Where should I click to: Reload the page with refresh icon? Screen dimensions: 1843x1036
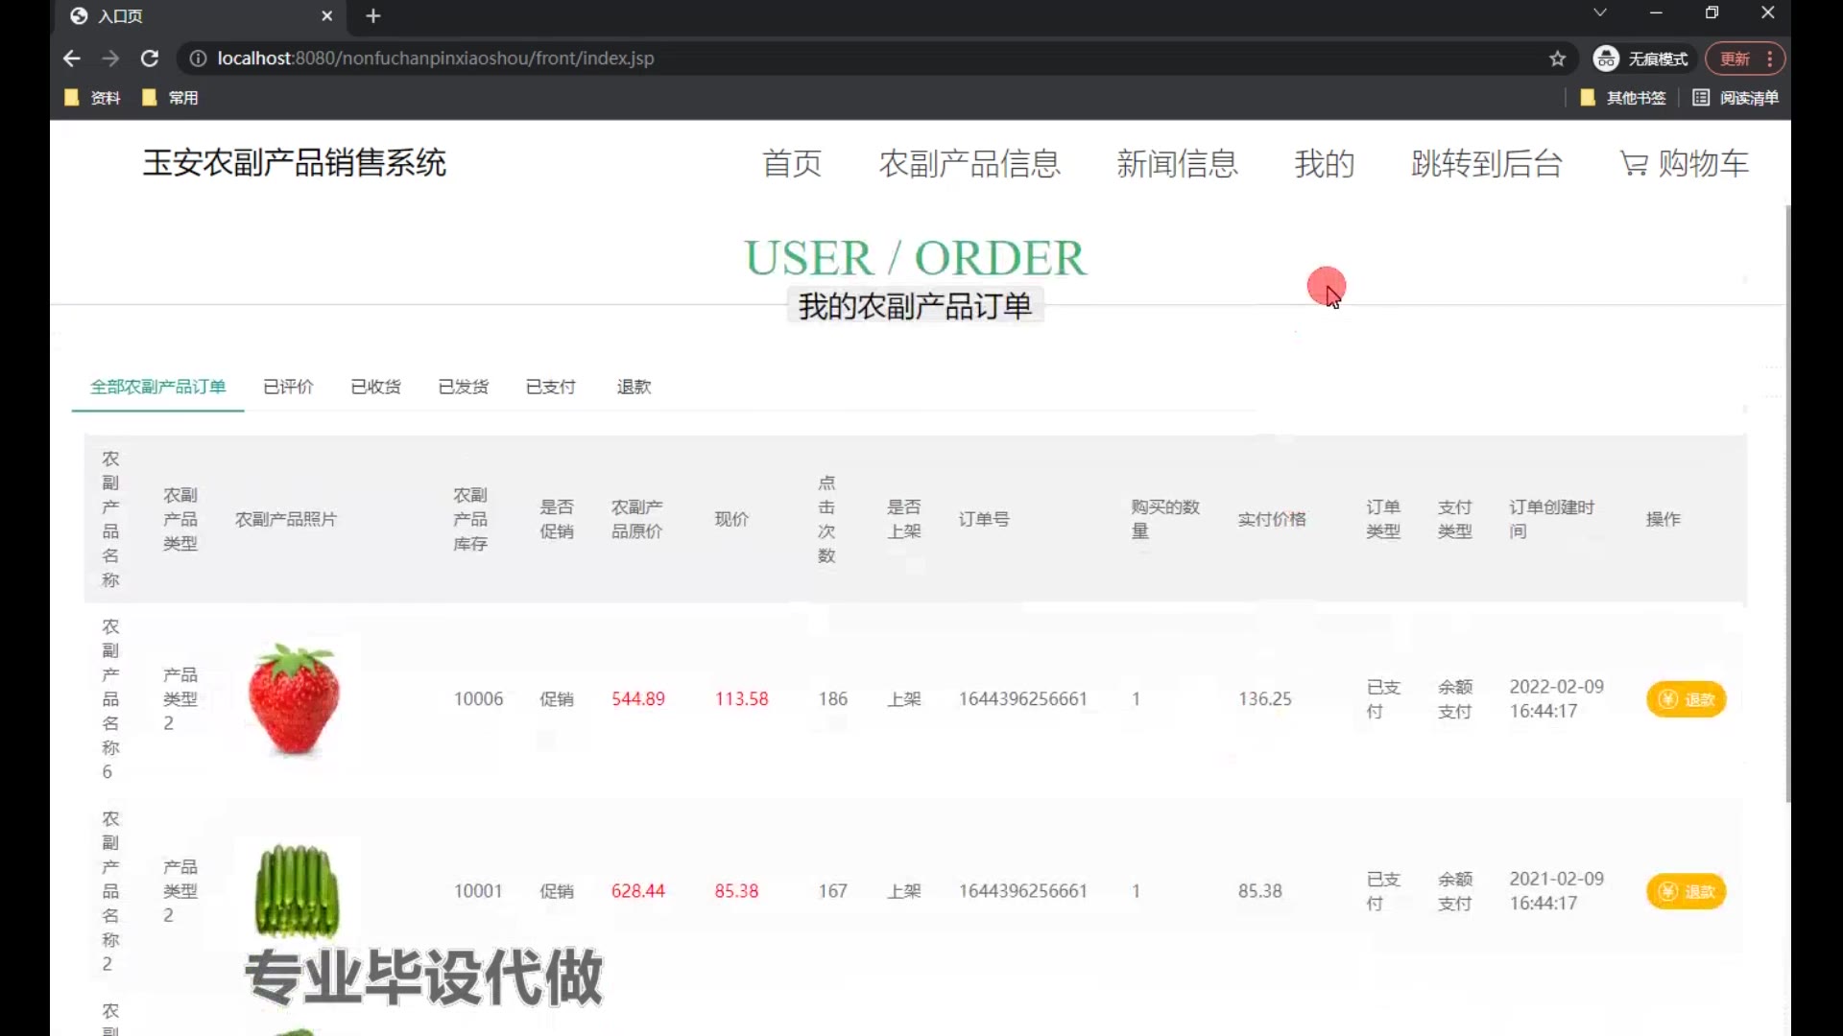tap(150, 59)
